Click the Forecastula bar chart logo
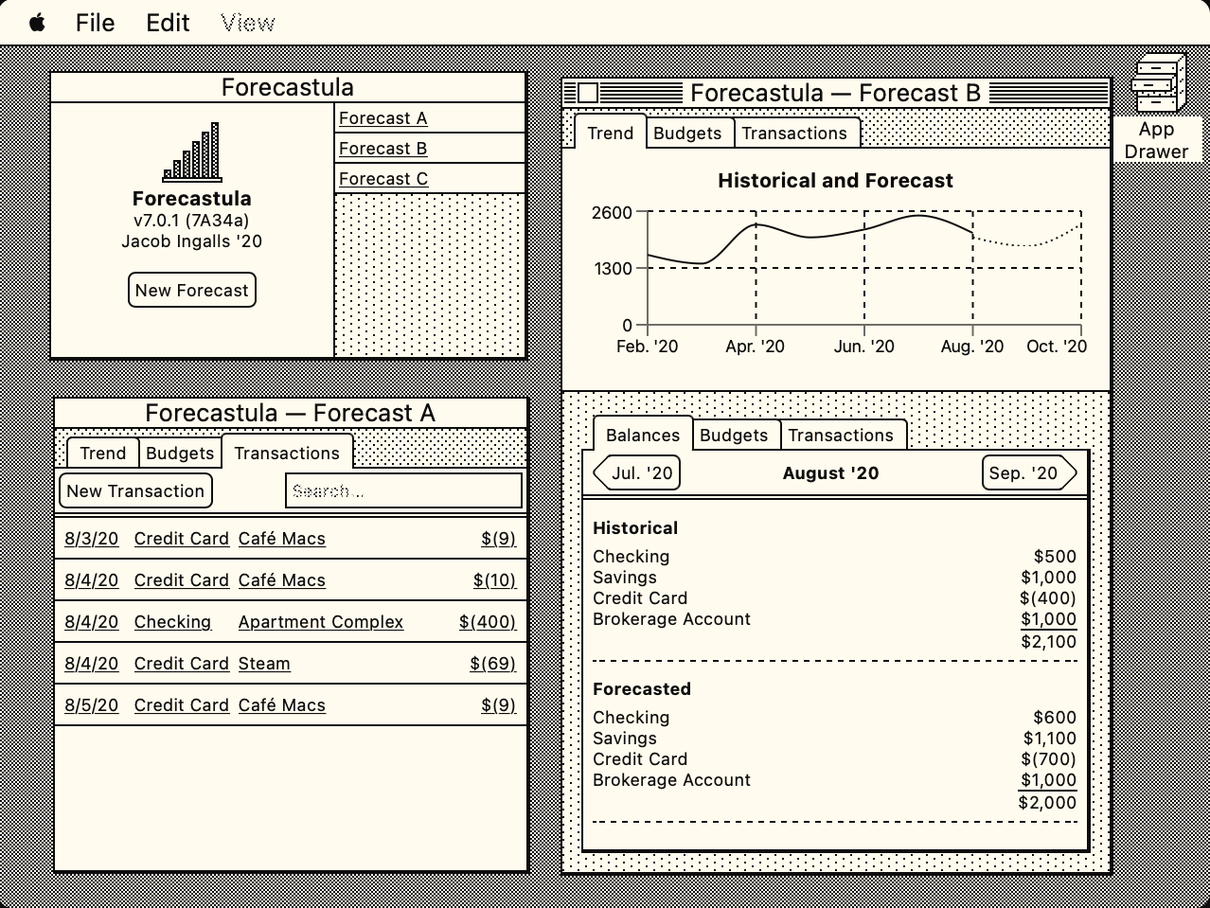Screen dimensions: 1210x908 192,151
